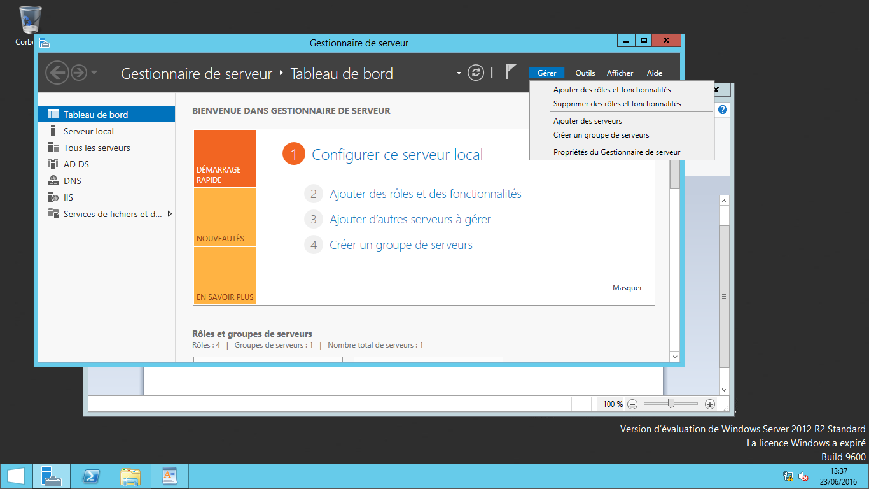Click the network tray icon
Viewport: 869px width, 489px height.
788,476
